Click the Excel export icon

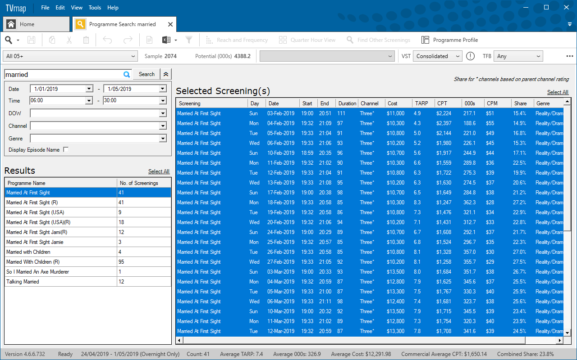tap(166, 40)
